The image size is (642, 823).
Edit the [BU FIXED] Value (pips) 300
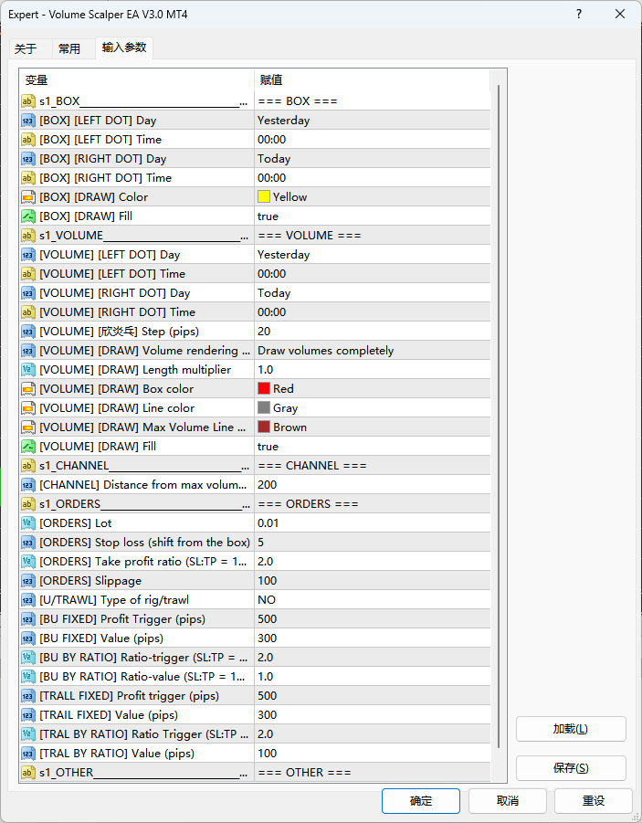(373, 638)
